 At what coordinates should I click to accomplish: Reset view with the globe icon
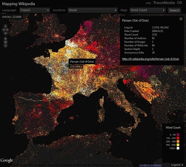5,42
